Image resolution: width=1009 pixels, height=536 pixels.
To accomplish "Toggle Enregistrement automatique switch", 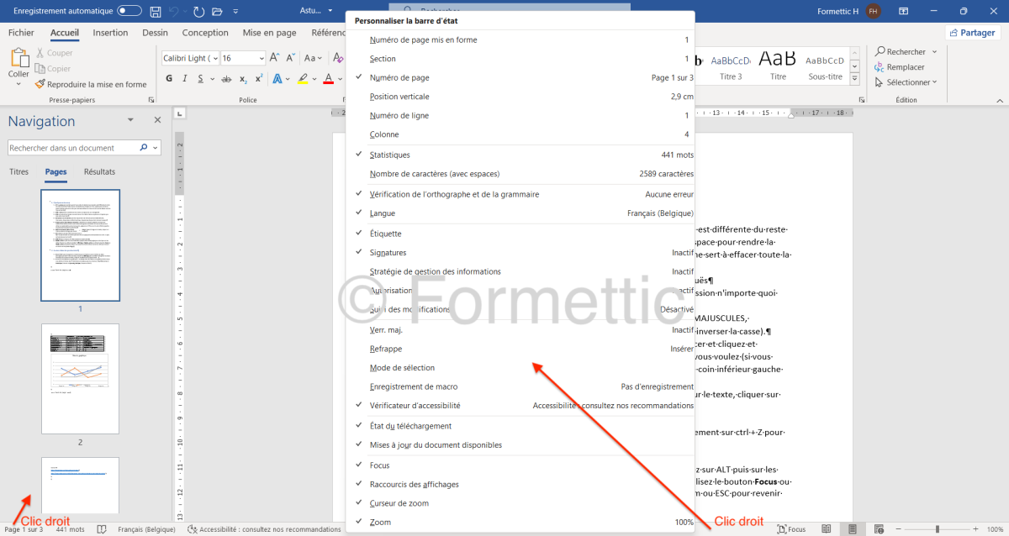I will pyautogui.click(x=129, y=11).
